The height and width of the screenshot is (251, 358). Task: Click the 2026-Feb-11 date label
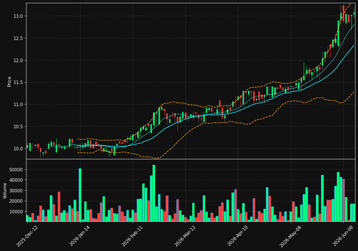132,236
